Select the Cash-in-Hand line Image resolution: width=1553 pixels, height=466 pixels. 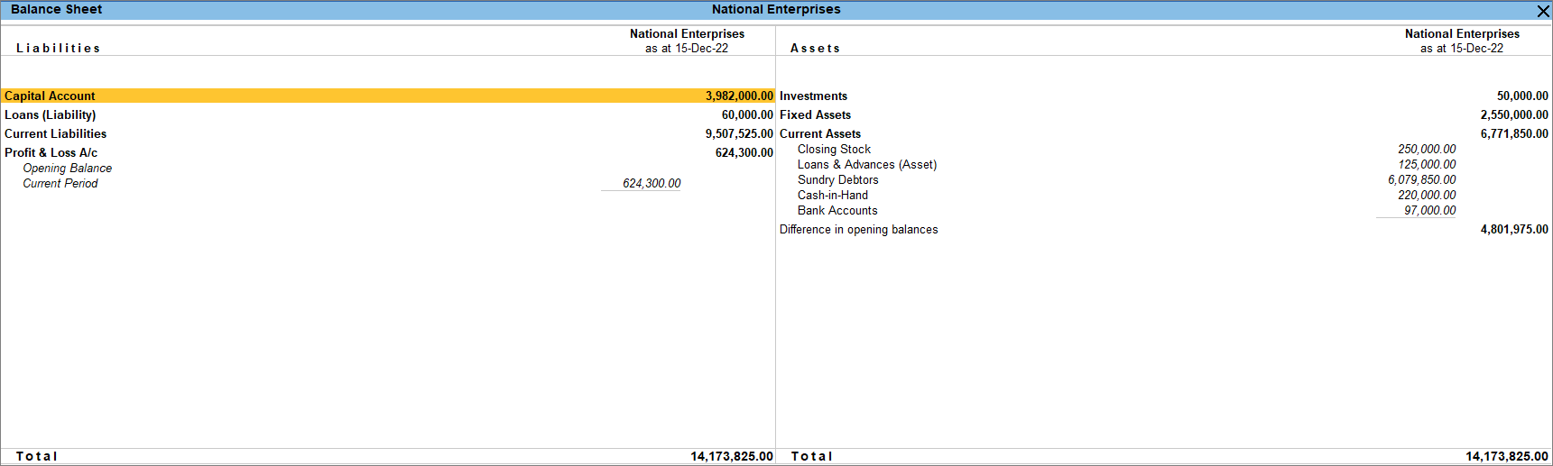pos(833,195)
